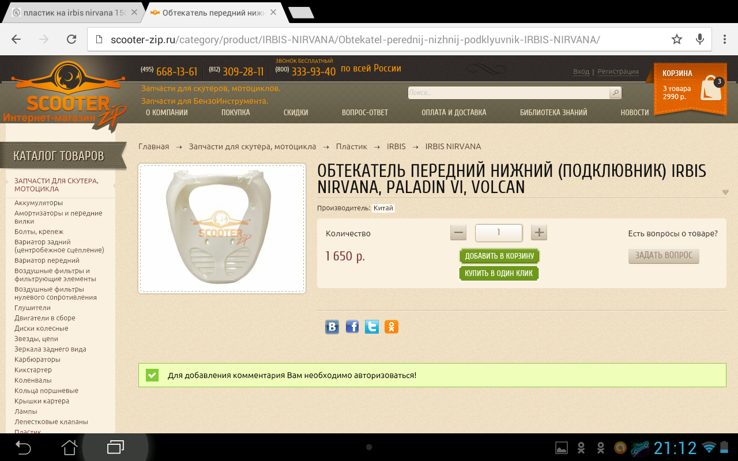The image size is (738, 461).
Task: Open Карбюраторы category in sidebar
Action: tap(37, 360)
